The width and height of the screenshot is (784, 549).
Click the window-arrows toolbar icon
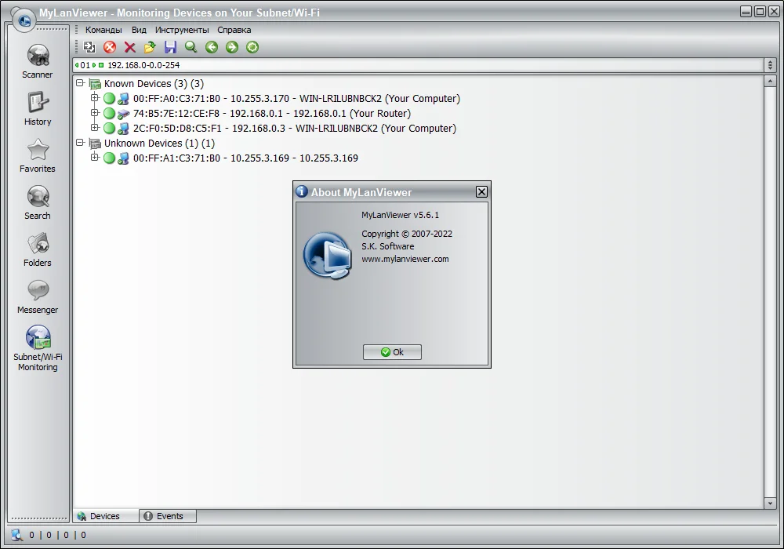[x=89, y=47]
